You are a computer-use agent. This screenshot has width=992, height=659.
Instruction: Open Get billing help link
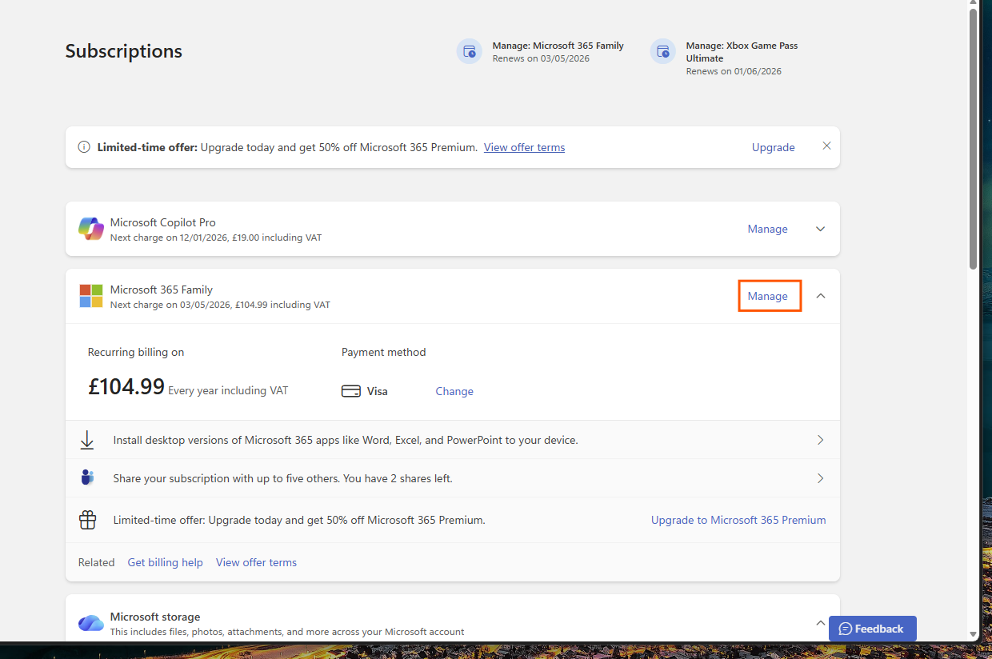(166, 562)
